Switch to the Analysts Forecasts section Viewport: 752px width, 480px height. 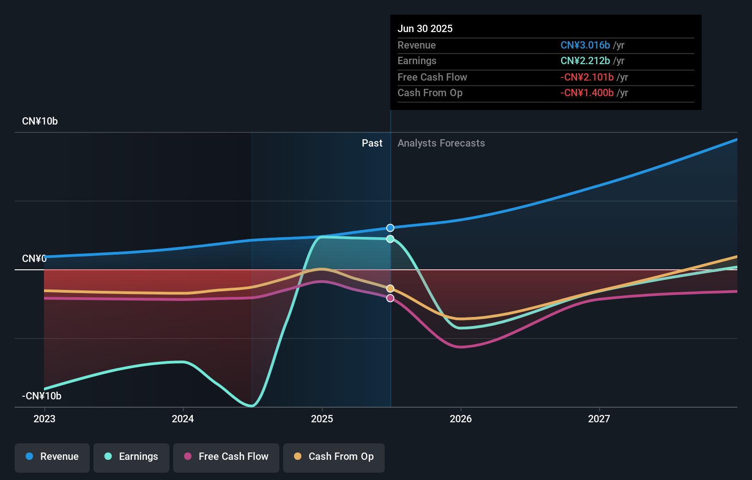[x=441, y=143]
